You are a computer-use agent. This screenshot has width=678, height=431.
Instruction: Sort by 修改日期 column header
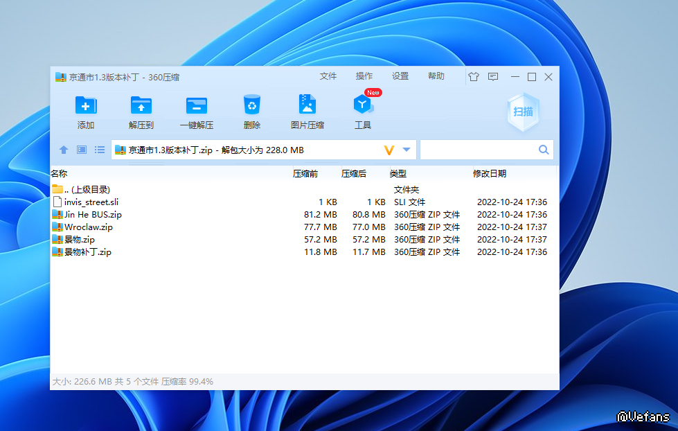pos(490,174)
